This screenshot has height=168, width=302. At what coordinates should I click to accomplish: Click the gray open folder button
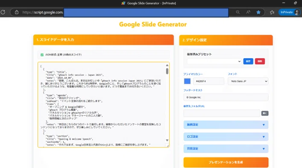click(x=265, y=113)
